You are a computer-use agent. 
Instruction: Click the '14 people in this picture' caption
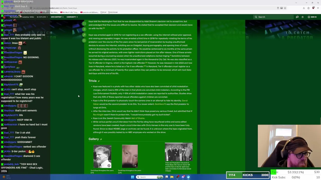pyautogui.click(x=178, y=167)
